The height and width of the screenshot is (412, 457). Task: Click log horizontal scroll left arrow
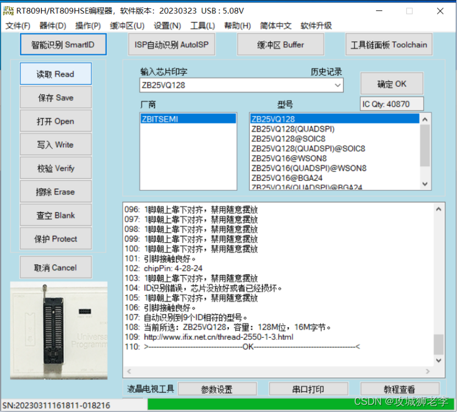pyautogui.click(x=129, y=371)
